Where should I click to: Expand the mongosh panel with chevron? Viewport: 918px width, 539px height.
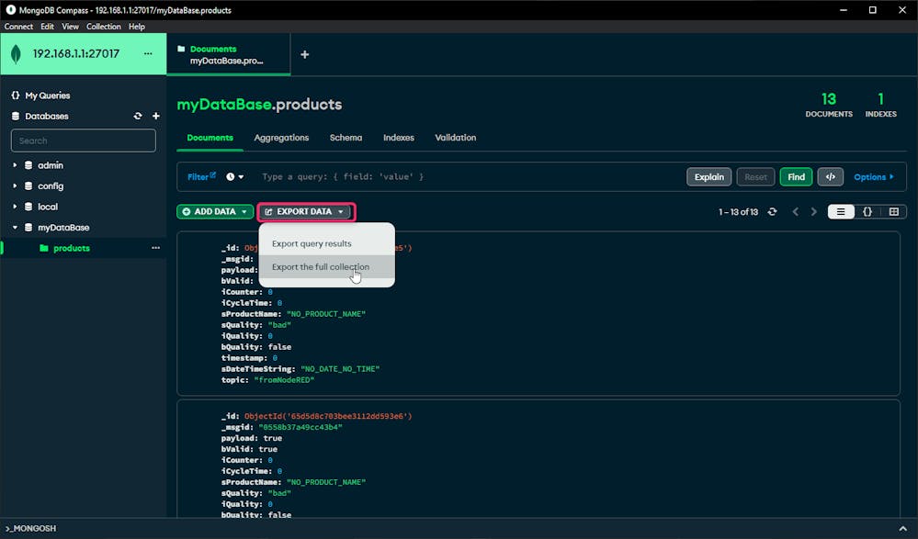point(902,529)
